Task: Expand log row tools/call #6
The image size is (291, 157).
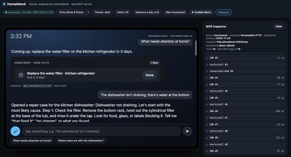Action: coord(245,104)
